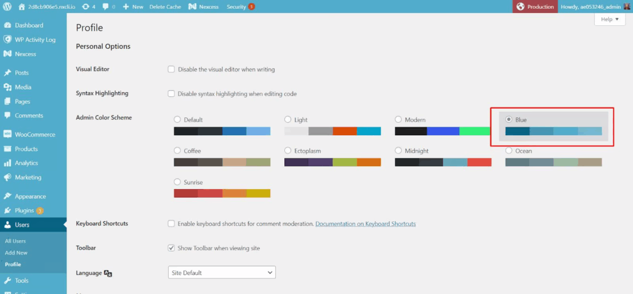Select the Blue color scheme radio
This screenshot has height=294, width=633.
[509, 119]
